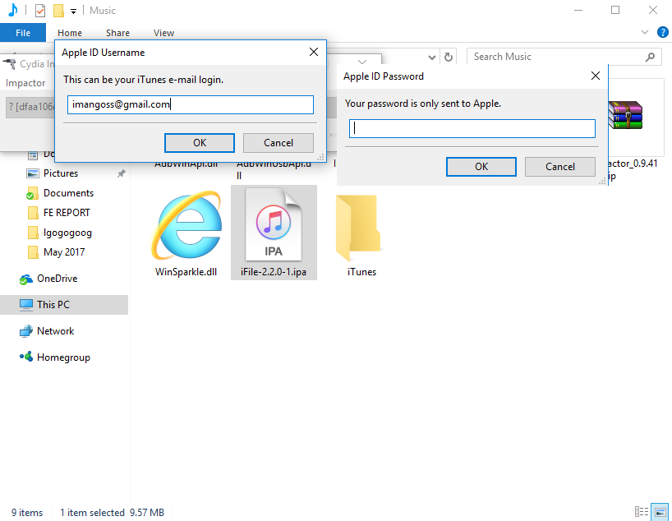Close the Apple ID Username dialog
Screen dimensions: 672x521
[x=314, y=53]
